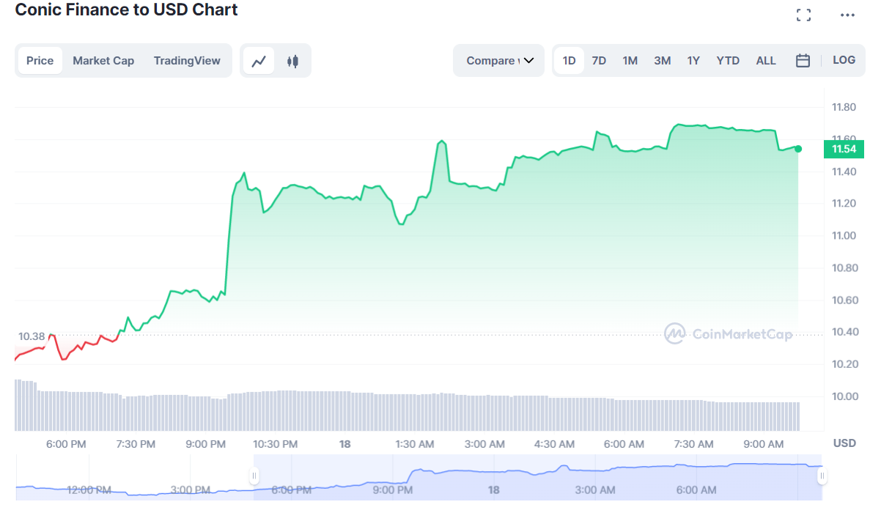Click the 6:00 PM time axis label

click(66, 444)
